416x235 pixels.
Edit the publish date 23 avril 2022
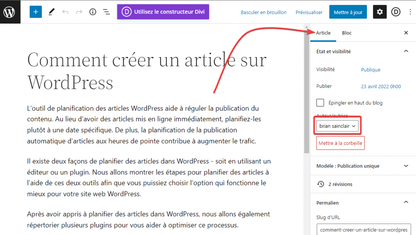[x=381, y=86]
